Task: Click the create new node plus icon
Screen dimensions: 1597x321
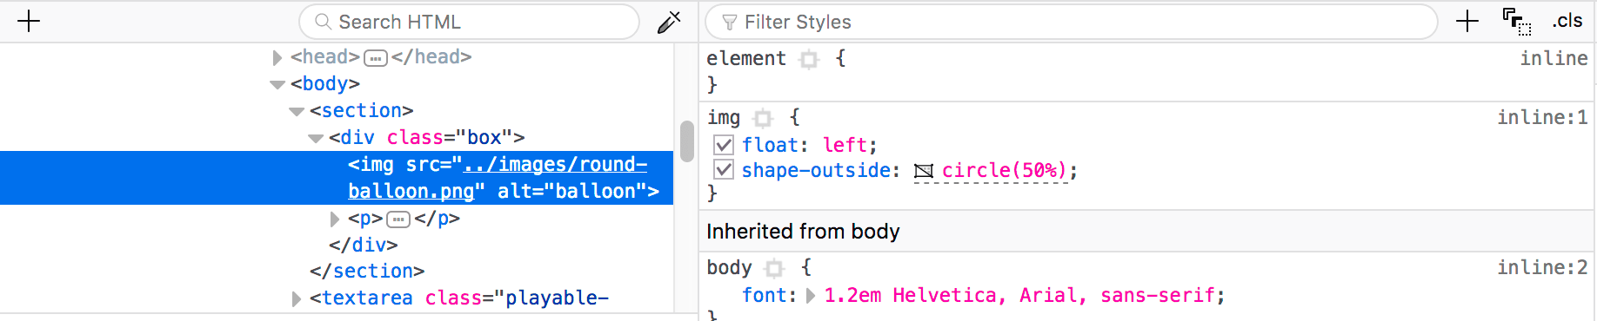Action: coord(29,22)
